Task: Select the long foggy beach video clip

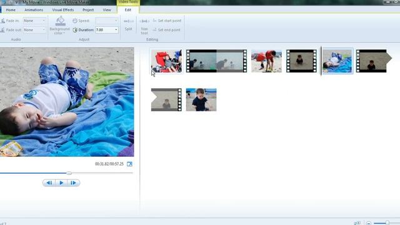Action: pos(217,61)
